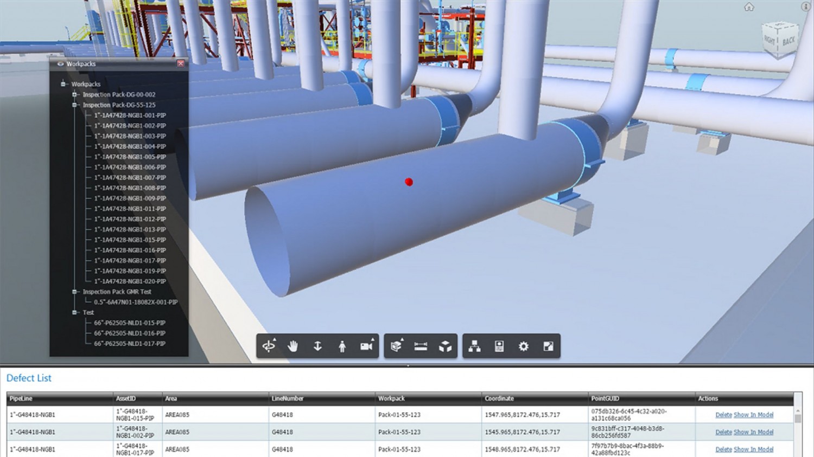Open viewer Settings gear
The width and height of the screenshot is (814, 457).
[524, 346]
